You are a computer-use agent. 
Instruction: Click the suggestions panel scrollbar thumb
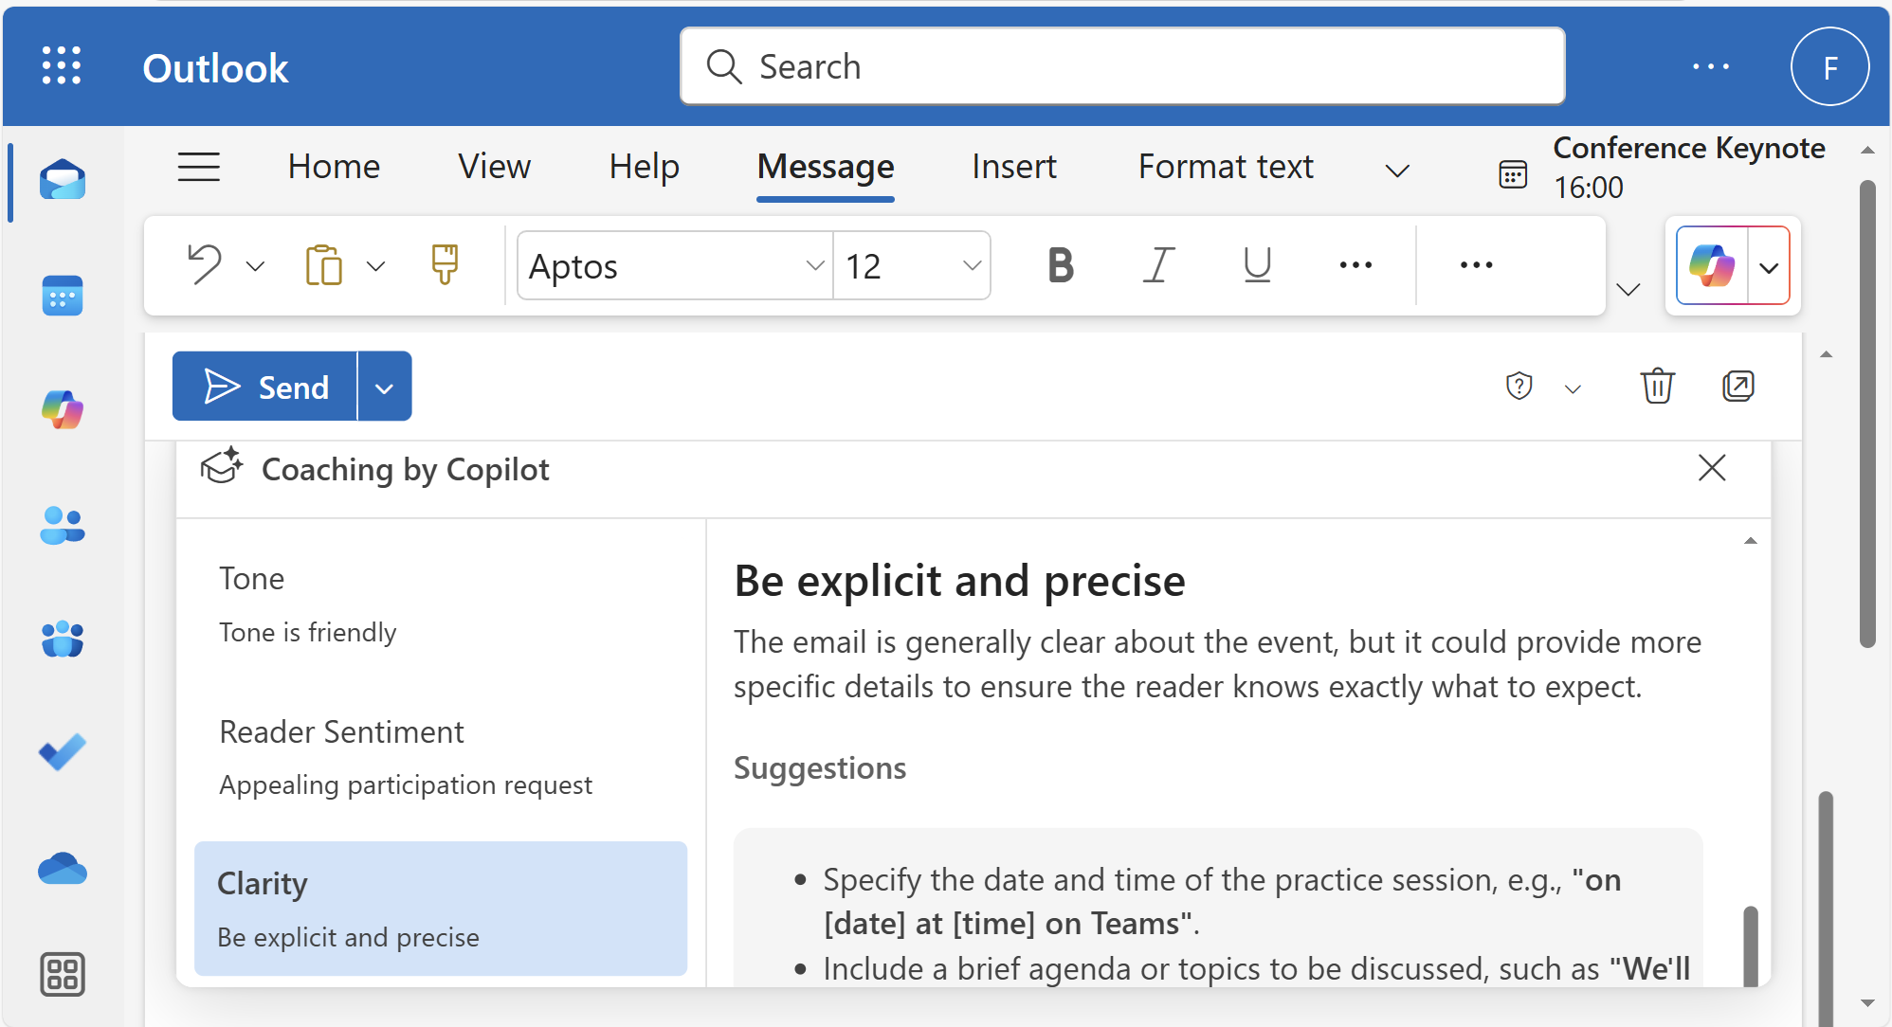pyautogui.click(x=1751, y=946)
